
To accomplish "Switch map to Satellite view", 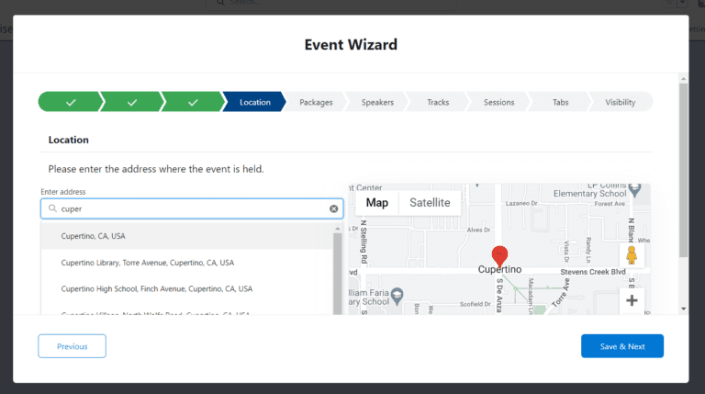I will [x=430, y=202].
